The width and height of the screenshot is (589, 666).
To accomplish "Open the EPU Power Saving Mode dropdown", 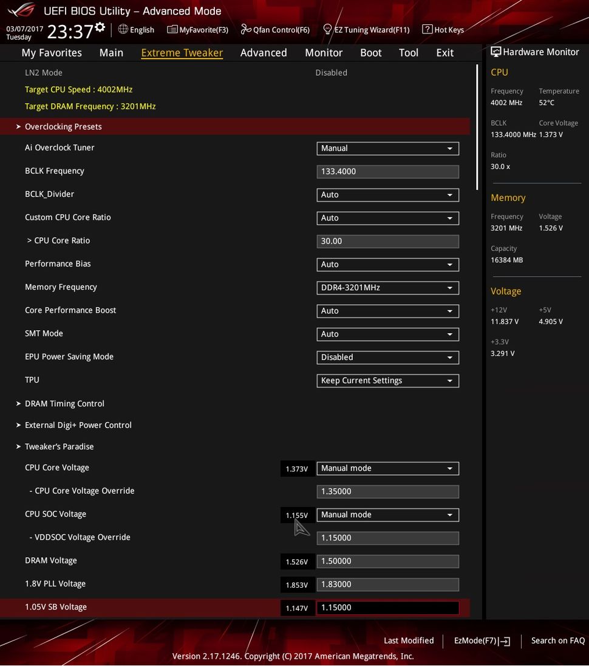I will tap(387, 357).
